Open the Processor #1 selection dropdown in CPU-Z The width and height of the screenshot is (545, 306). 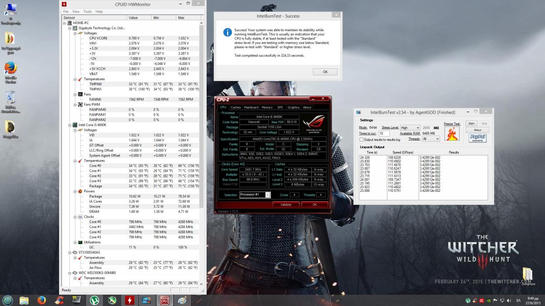[255, 195]
